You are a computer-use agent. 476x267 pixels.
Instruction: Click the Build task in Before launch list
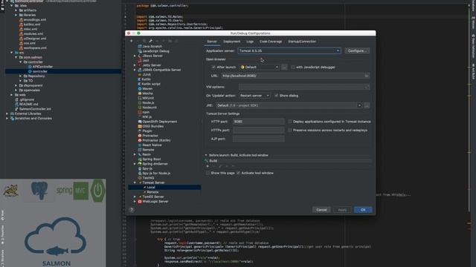pyautogui.click(x=213, y=161)
